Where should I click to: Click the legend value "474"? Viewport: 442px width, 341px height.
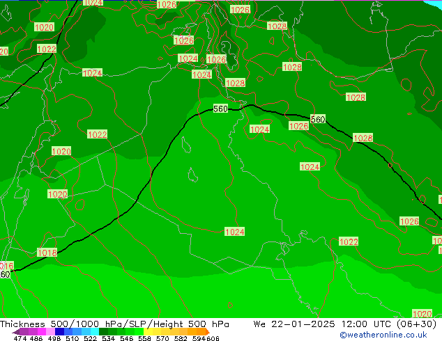coord(20,338)
